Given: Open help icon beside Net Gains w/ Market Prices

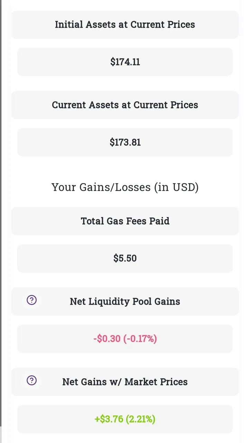Looking at the screenshot, I should click(32, 380).
